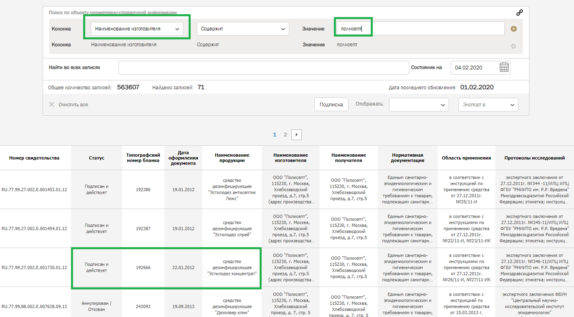
Task: Click blank number 192387
Action: pyautogui.click(x=143, y=229)
